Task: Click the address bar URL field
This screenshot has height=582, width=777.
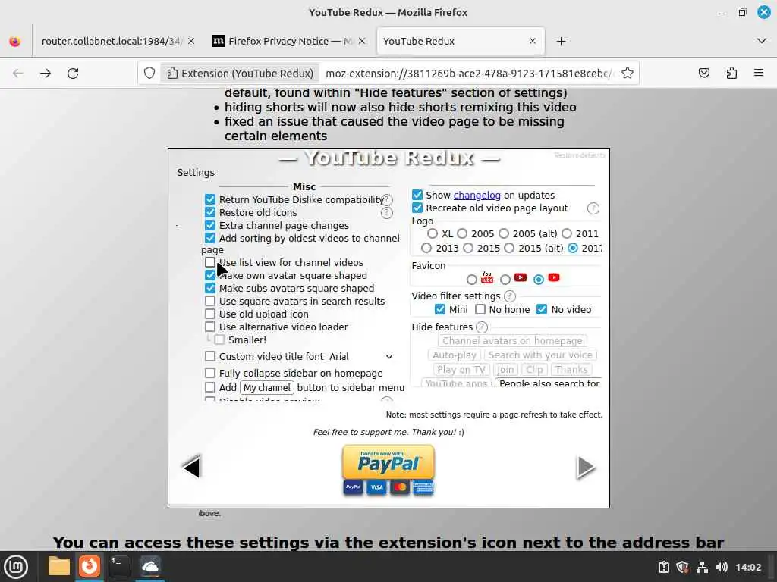Action: tap(468, 74)
